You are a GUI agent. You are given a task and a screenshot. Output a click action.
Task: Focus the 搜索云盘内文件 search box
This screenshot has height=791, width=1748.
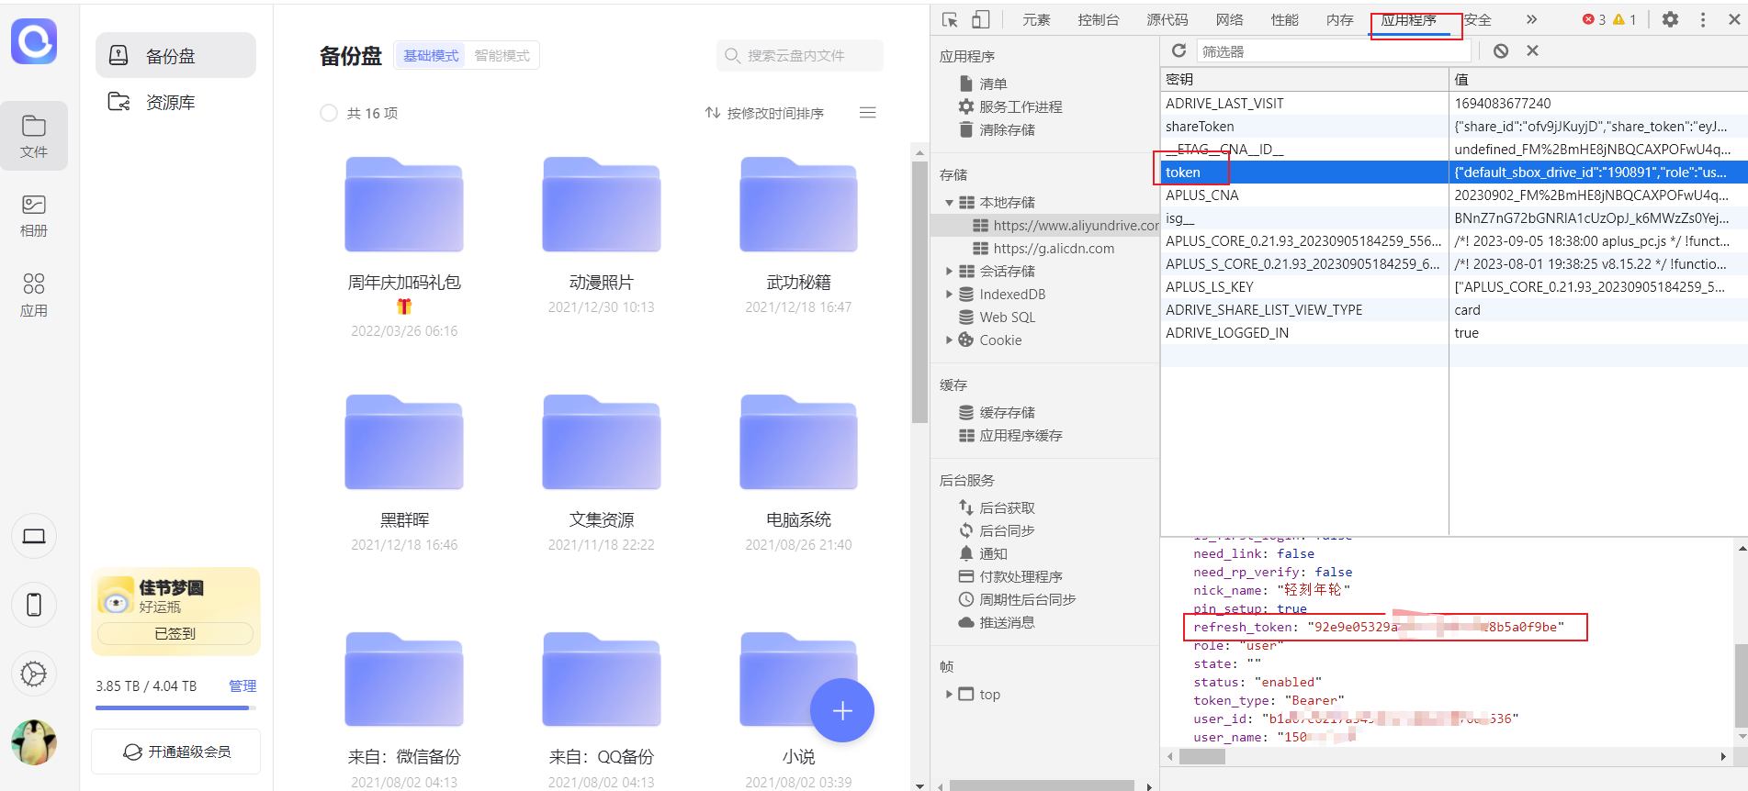[800, 56]
